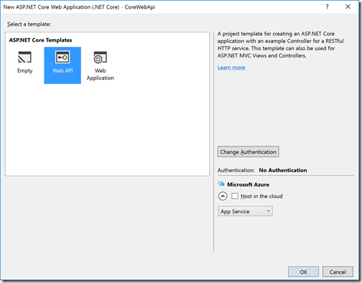
Task: Click the Microsoft Azure heading text
Action: point(248,185)
